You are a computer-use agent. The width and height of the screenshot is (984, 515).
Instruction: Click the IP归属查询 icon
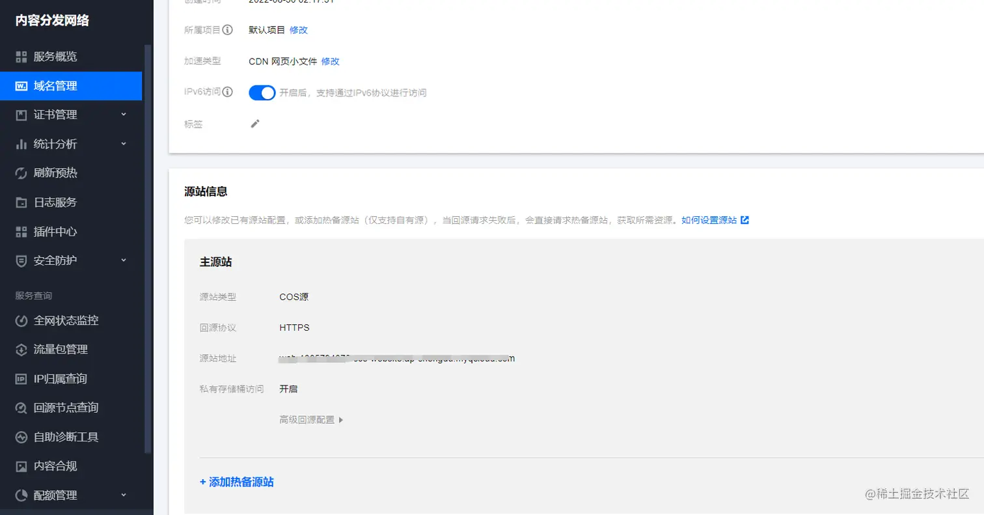coord(21,379)
